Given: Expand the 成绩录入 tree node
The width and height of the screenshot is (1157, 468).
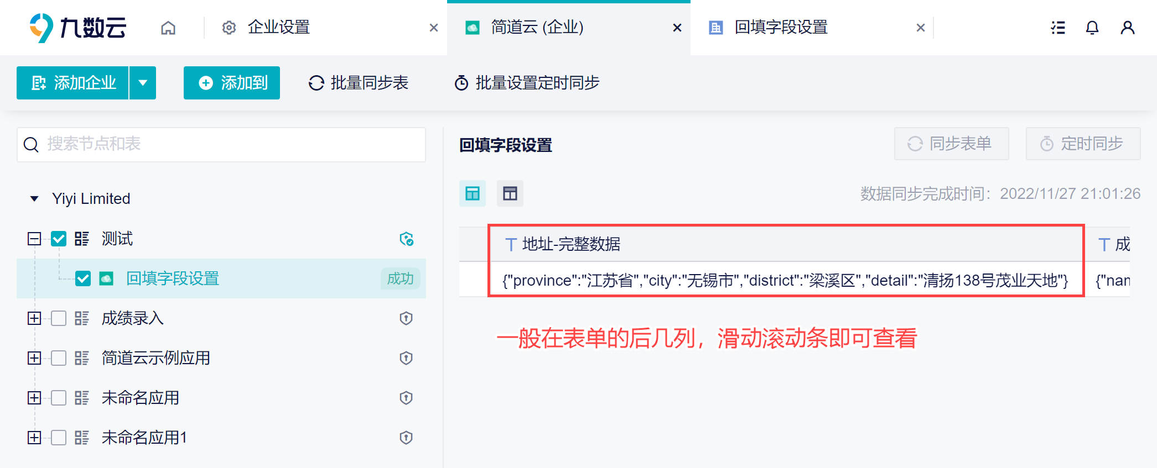Looking at the screenshot, I should 34,318.
